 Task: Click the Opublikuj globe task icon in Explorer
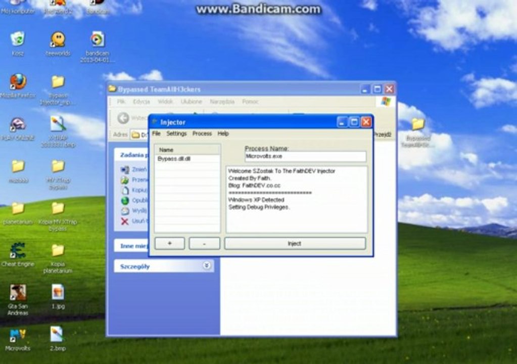click(125, 201)
